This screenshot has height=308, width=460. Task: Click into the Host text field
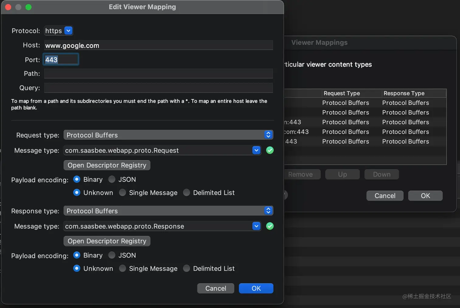(x=158, y=45)
